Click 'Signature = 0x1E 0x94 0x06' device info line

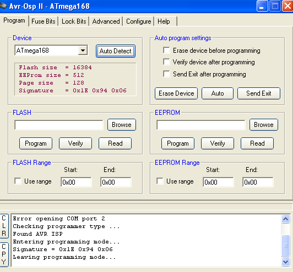click(x=73, y=91)
